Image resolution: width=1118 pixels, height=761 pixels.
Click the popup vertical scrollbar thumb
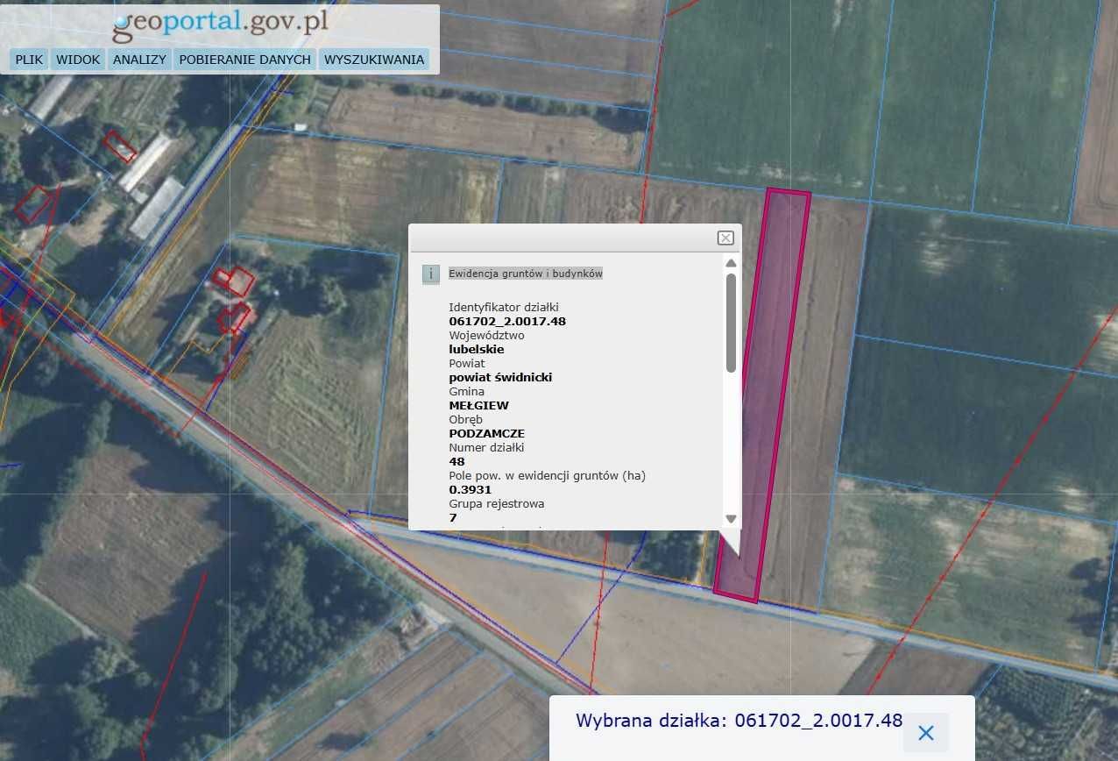tap(731, 323)
